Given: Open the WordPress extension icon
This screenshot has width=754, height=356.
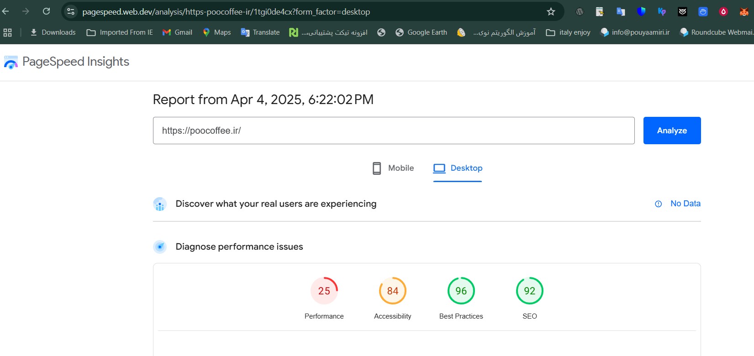Looking at the screenshot, I should [x=580, y=12].
